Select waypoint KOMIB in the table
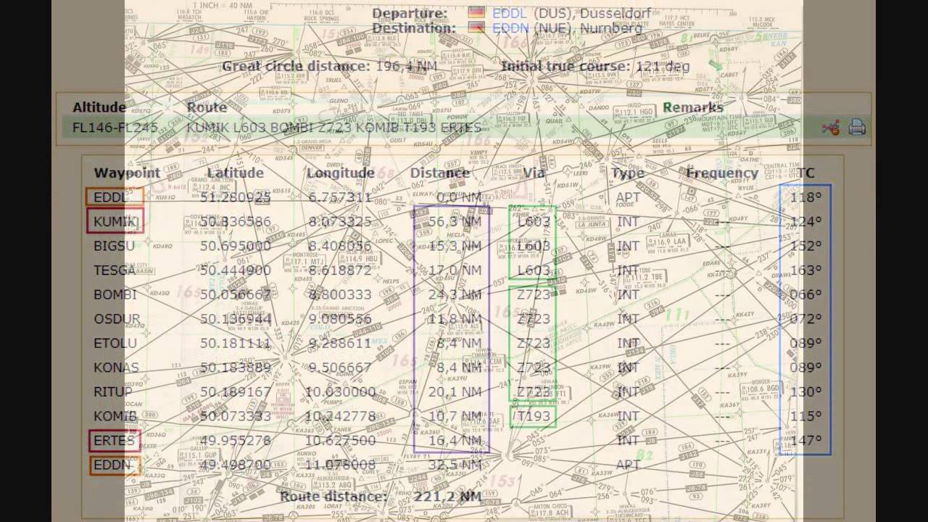This screenshot has width=928, height=522. 115,416
